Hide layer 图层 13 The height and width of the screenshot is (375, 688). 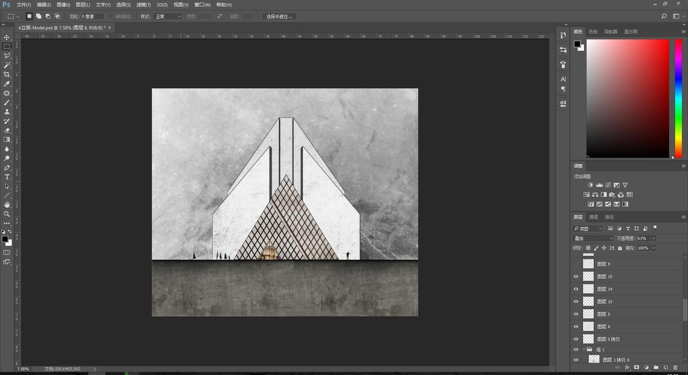pyautogui.click(x=576, y=301)
